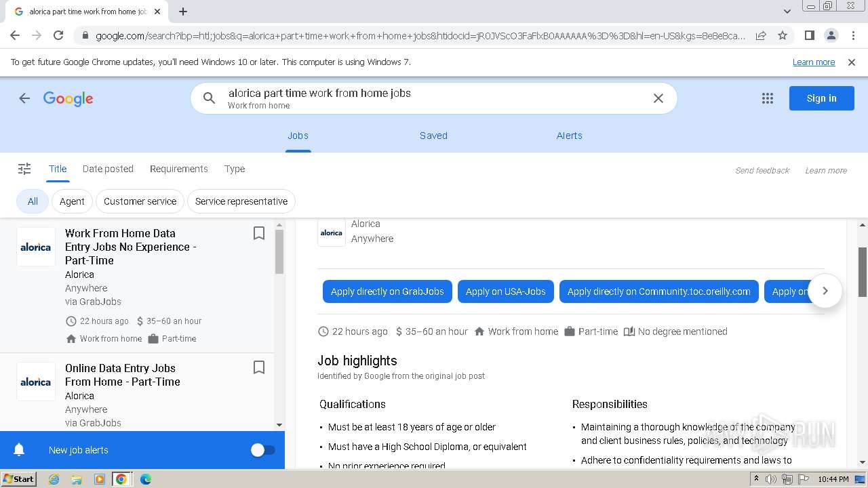Image resolution: width=868 pixels, height=488 pixels.
Task: Select the Customer service chip
Action: pyautogui.click(x=140, y=201)
